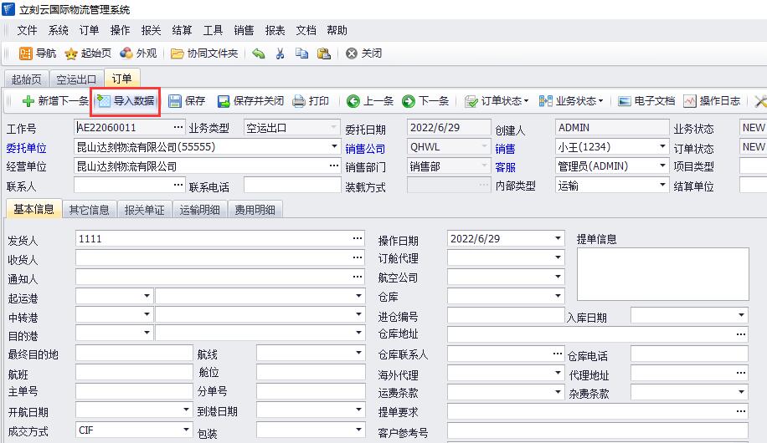Go to previous record with 上一条
The height and width of the screenshot is (443, 767).
click(370, 101)
